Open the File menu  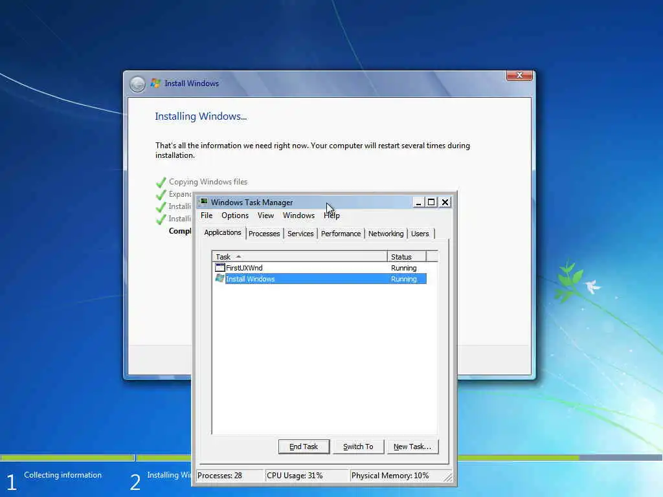(x=207, y=215)
